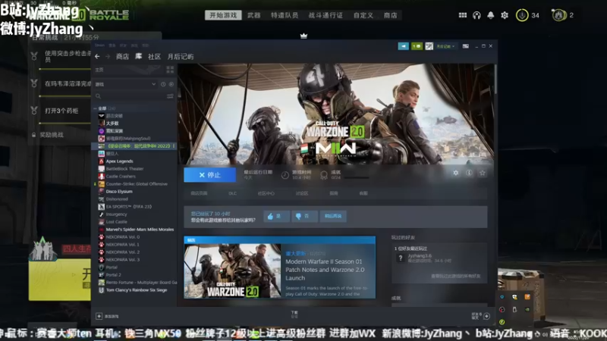Select Counter-Strike: Global Offensive in library
Viewport: 607px width, 341px height.
click(137, 184)
